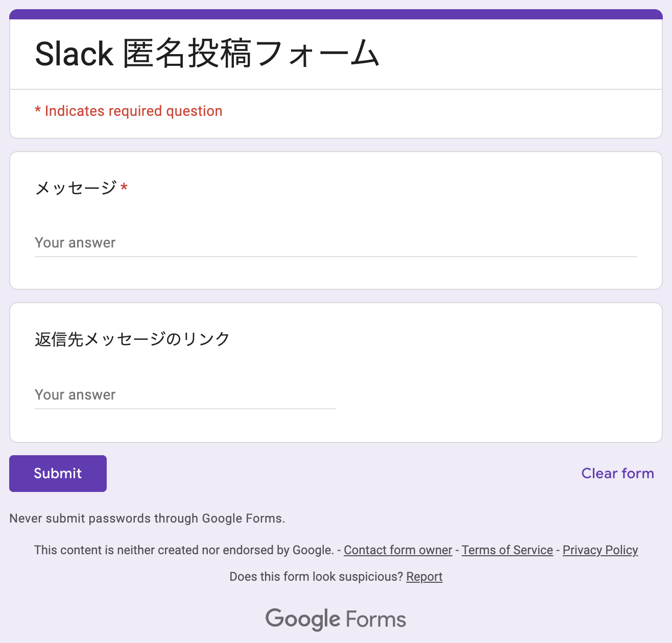Open the Terms of Service link
This screenshot has width=672, height=643.
pyautogui.click(x=507, y=550)
